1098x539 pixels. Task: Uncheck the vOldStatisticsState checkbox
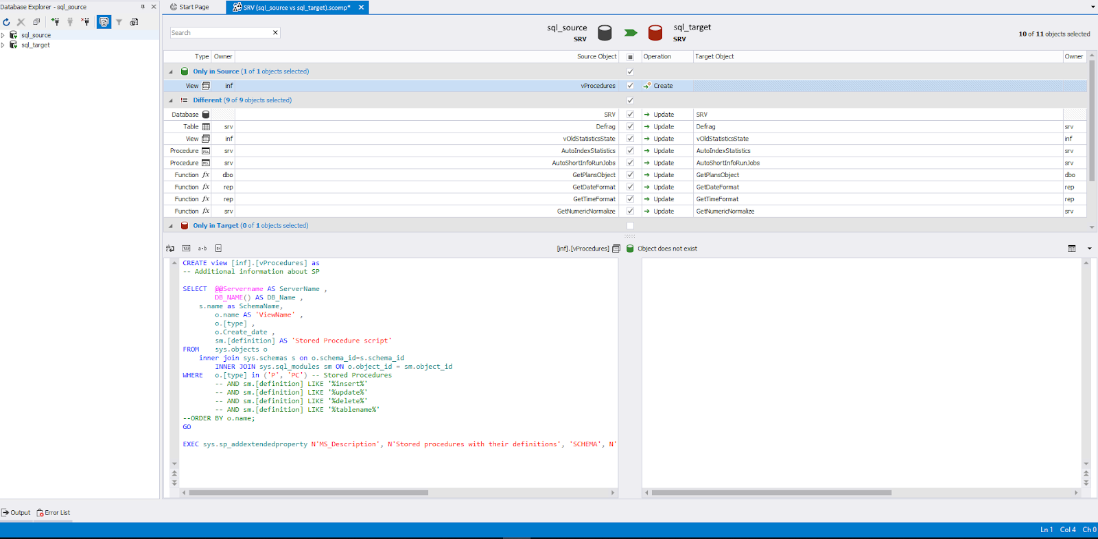(x=630, y=139)
